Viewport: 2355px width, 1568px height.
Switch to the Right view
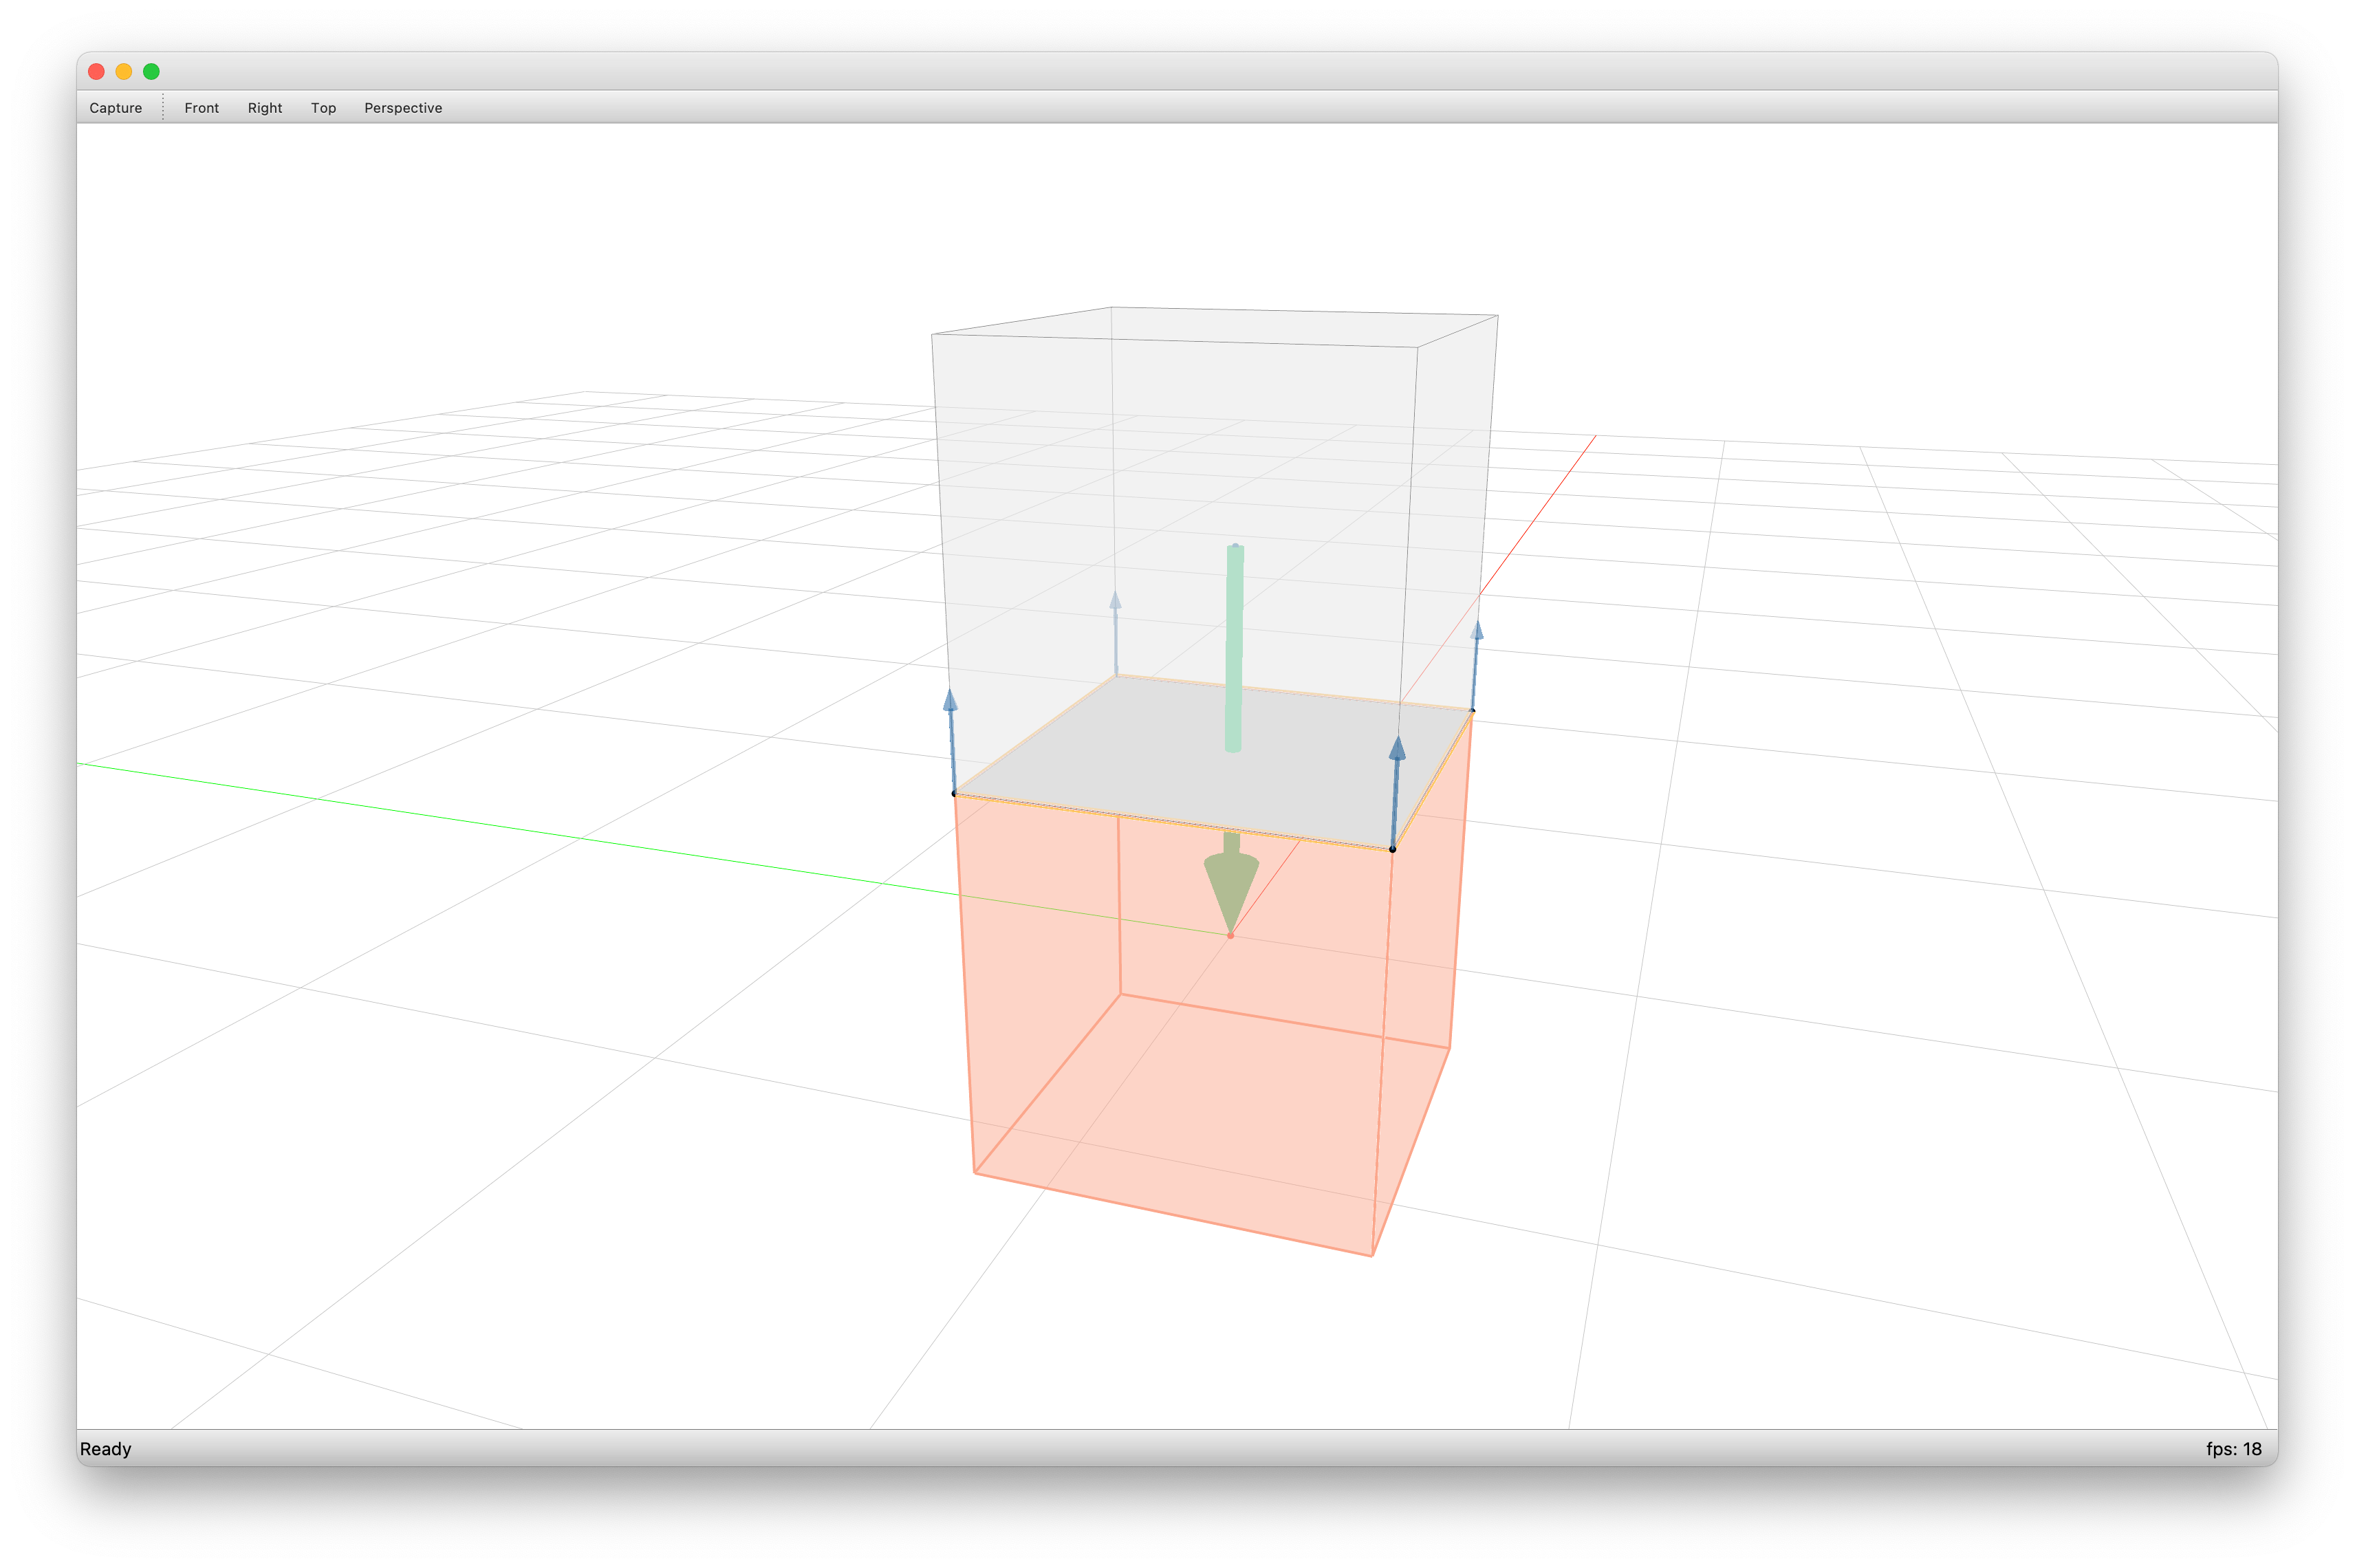(x=265, y=108)
